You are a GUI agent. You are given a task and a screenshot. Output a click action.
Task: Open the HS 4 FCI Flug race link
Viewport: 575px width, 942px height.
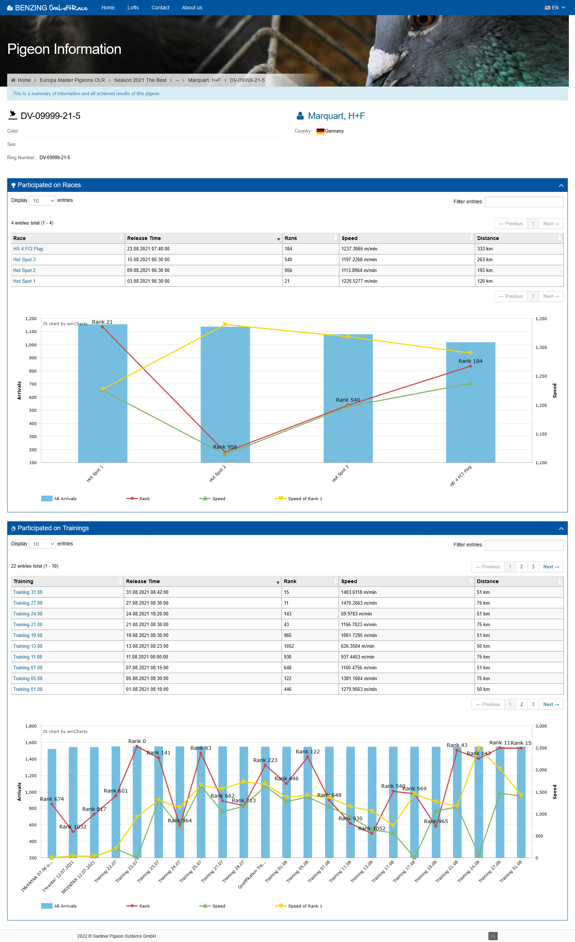tap(28, 249)
